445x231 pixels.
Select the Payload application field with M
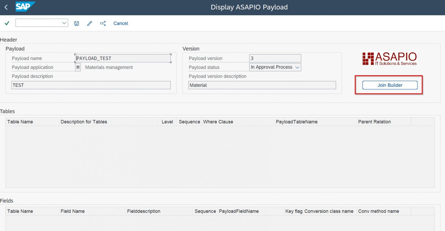(x=78, y=67)
